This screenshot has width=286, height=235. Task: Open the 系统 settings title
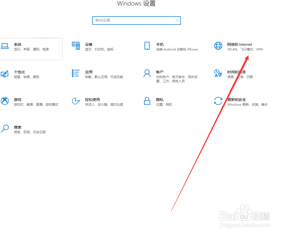point(17,44)
